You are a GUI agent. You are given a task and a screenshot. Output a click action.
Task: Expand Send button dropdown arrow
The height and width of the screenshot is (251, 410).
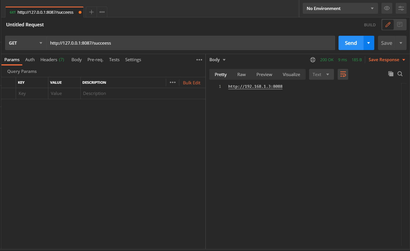[x=369, y=43]
